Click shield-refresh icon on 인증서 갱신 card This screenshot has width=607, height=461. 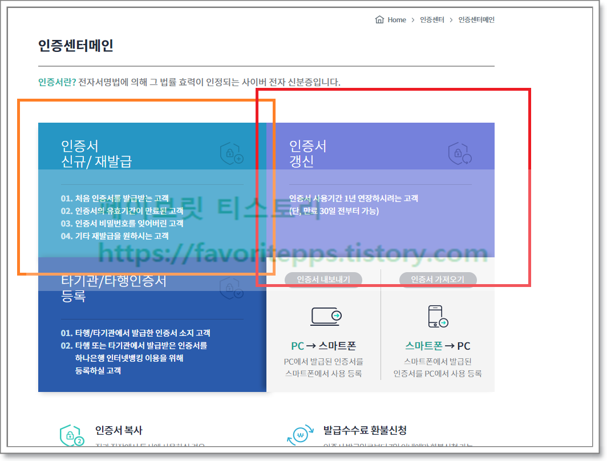tap(460, 153)
